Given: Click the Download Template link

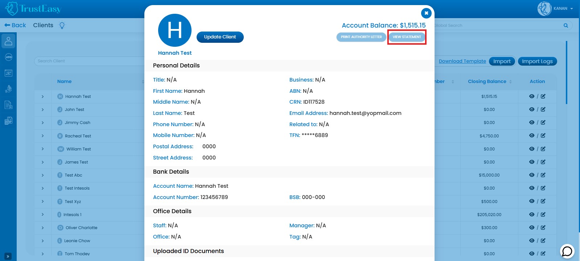Looking at the screenshot, I should tap(462, 61).
